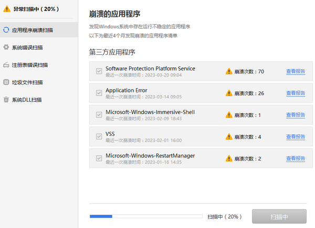Toggle checkbox for Software Protection Platform Service
Viewport: 315px width, 228px height.
point(99,71)
